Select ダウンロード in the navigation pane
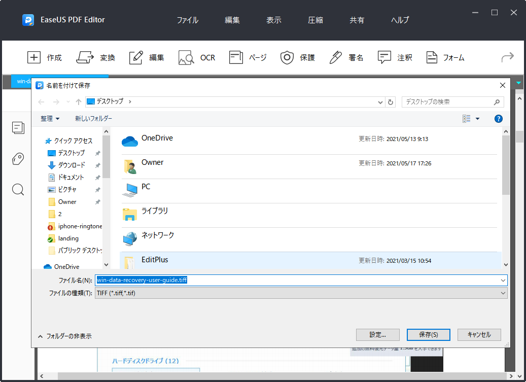The width and height of the screenshot is (526, 382). [72, 165]
